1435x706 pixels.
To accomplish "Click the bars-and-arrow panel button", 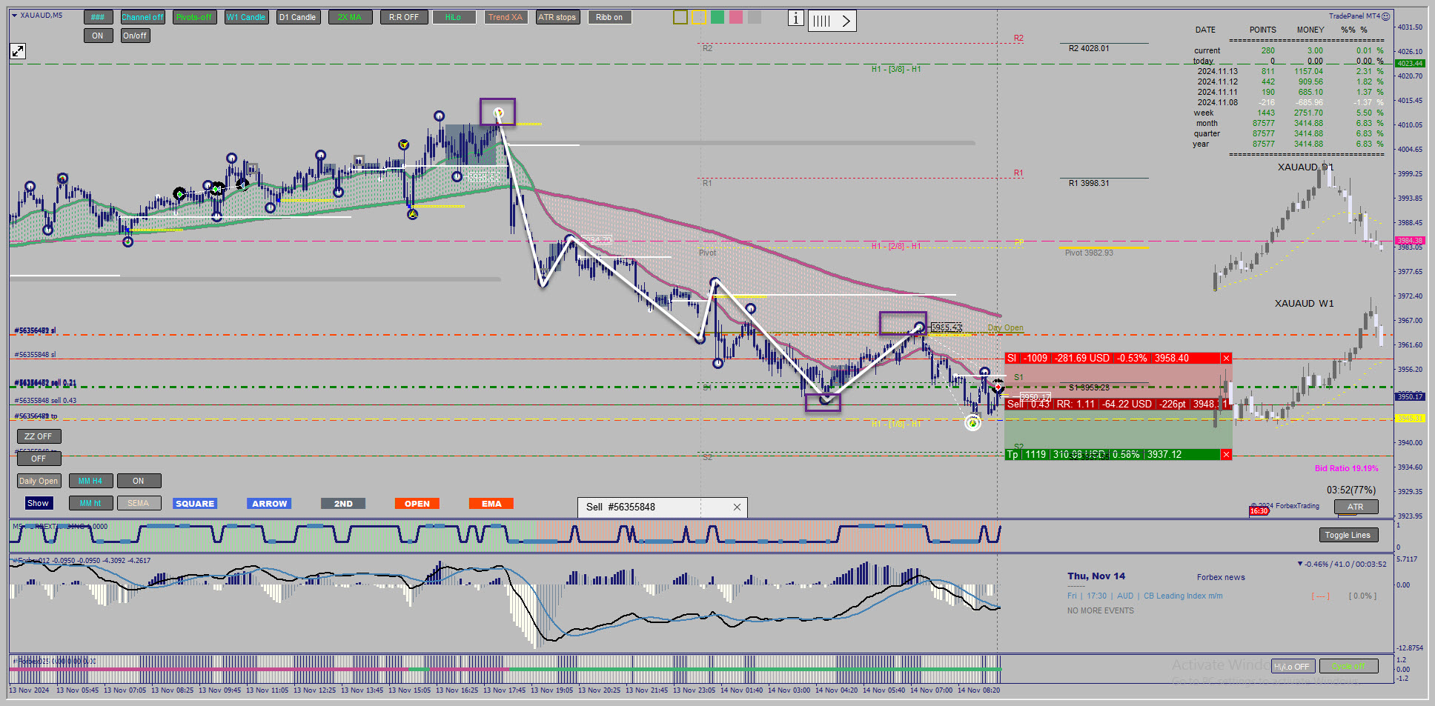I will (832, 21).
